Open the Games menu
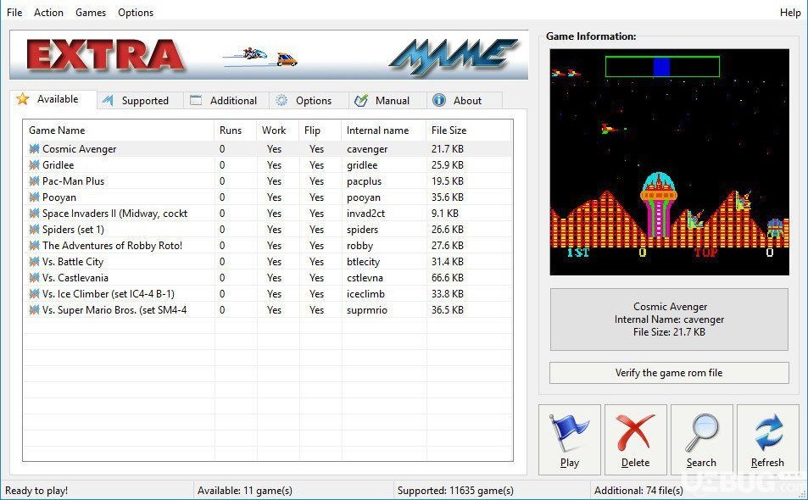This screenshot has height=500, width=808. tap(91, 13)
